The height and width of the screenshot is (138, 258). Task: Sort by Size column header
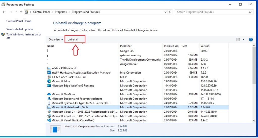coord(185,46)
